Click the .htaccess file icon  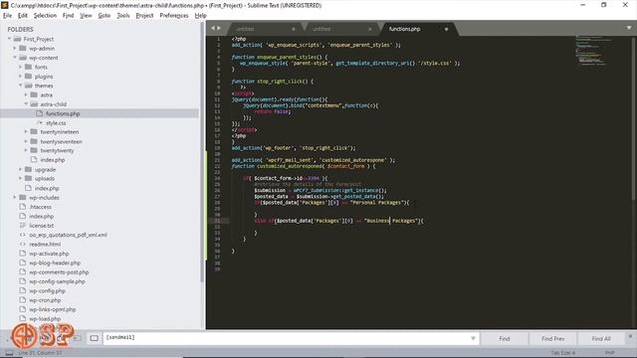23,207
